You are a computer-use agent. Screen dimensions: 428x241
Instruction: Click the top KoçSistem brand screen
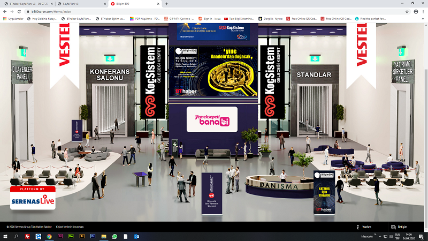point(213,32)
